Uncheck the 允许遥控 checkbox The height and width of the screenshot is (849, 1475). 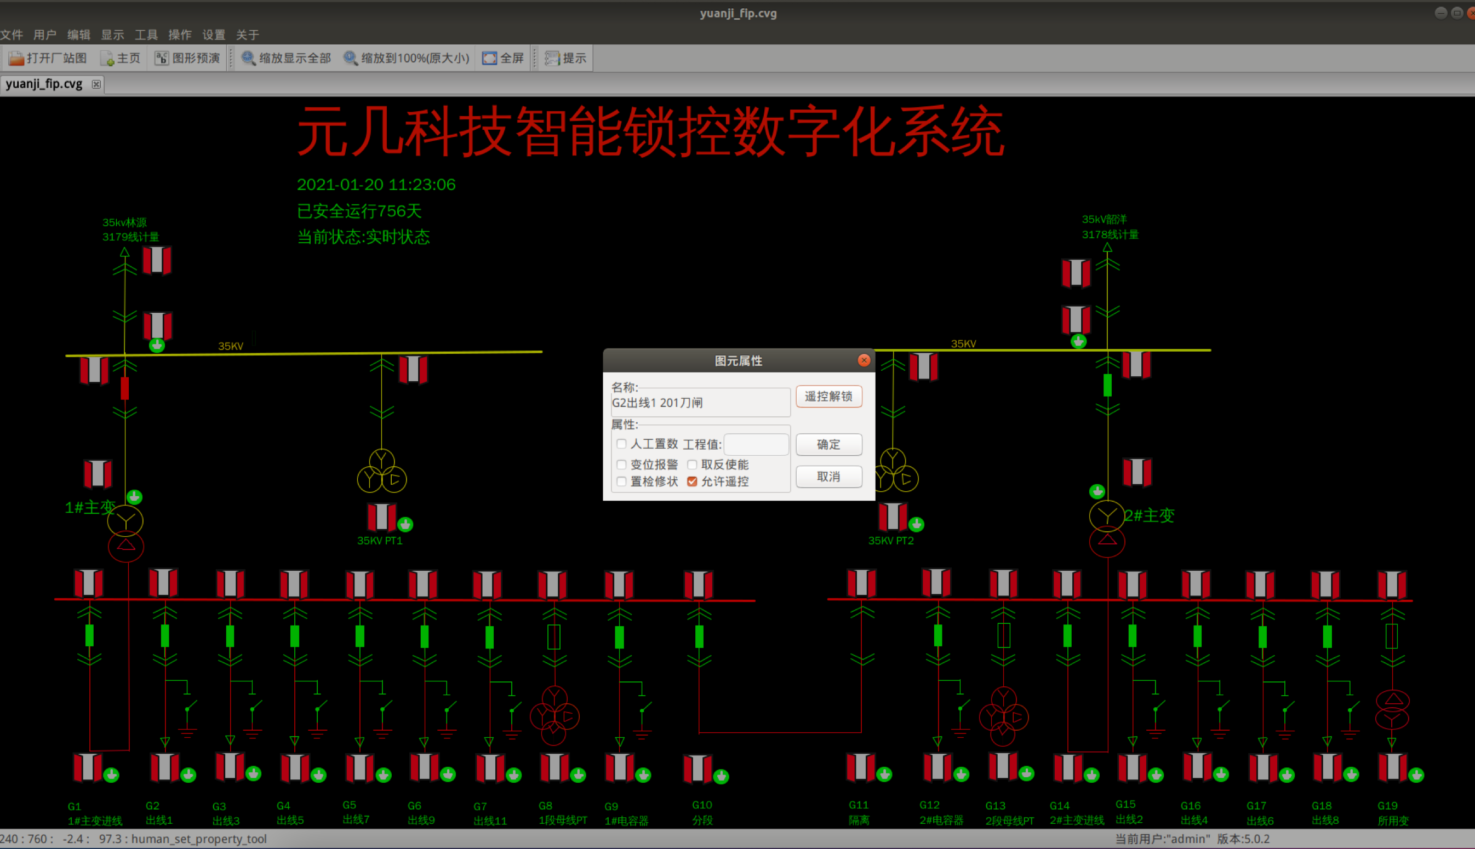pyautogui.click(x=693, y=481)
